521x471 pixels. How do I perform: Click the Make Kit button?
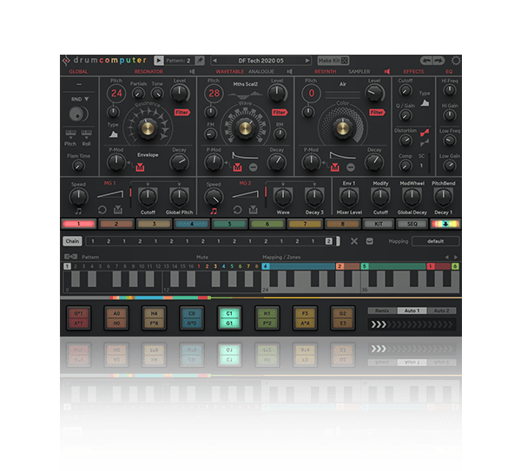click(x=333, y=61)
